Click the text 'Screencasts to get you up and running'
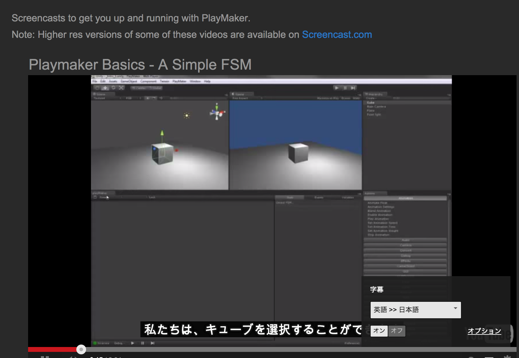The height and width of the screenshot is (358, 519). 95,18
